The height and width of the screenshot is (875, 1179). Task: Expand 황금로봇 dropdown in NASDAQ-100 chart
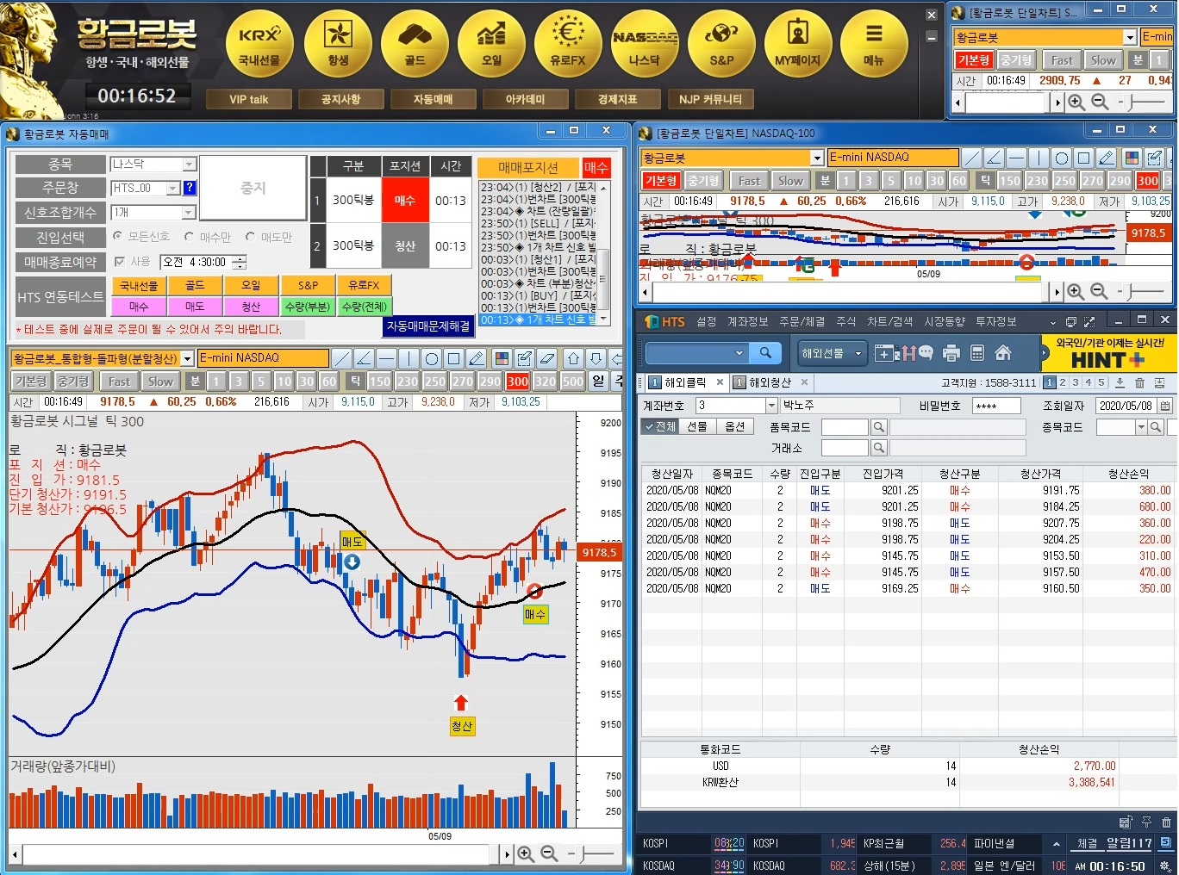(817, 158)
